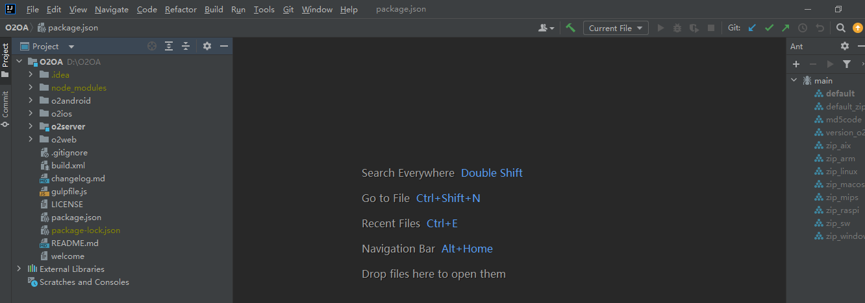The image size is (865, 303).
Task: Add Ant build file with plus icon
Action: coord(796,64)
